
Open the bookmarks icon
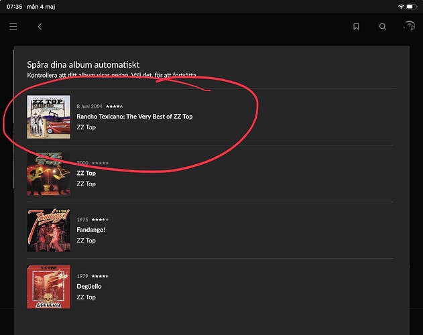[x=356, y=26]
